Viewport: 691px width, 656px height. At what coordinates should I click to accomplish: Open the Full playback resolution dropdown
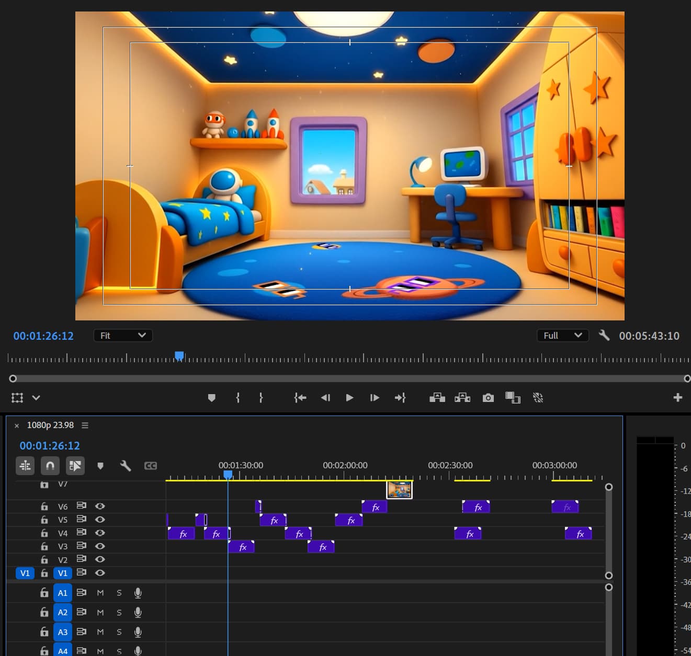pos(562,336)
